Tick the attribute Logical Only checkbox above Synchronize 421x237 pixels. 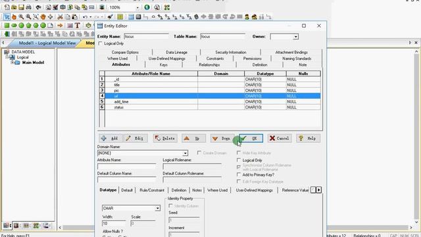coord(239,160)
